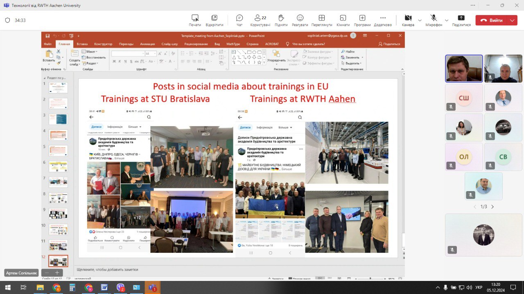The width and height of the screenshot is (524, 294).
Task: Open the Teams Chat panel
Action: coord(239,20)
